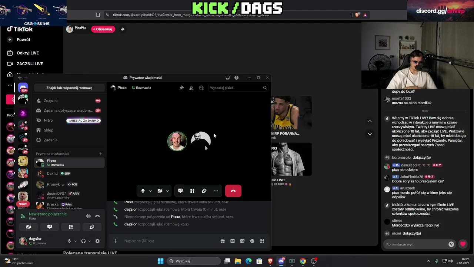The width and height of the screenshot is (474, 267).
Task: Go to the next live with the down chevron
Action: coord(370,134)
